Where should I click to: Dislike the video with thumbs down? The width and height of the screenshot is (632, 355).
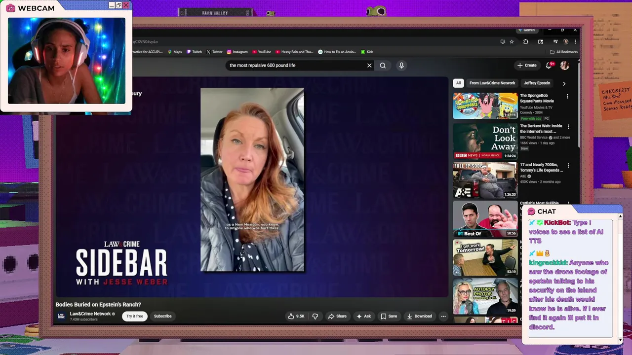(315, 316)
